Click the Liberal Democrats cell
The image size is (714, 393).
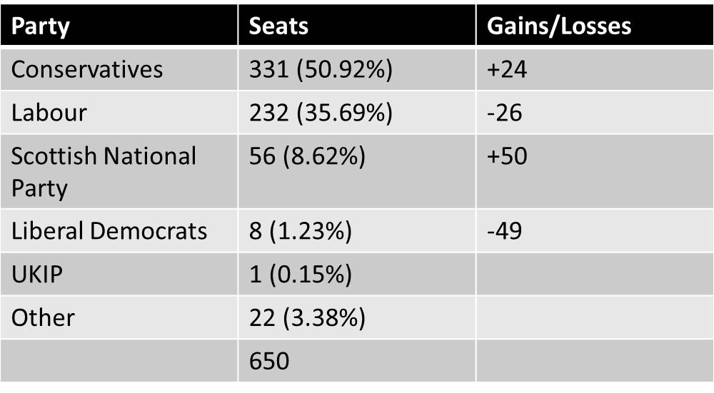(x=109, y=231)
